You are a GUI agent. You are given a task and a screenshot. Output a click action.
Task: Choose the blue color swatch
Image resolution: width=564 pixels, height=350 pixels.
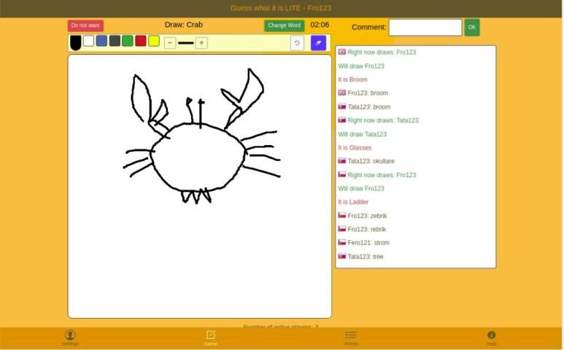point(101,41)
